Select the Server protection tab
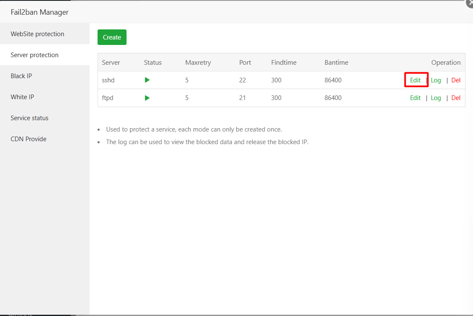The image size is (473, 316). [34, 55]
